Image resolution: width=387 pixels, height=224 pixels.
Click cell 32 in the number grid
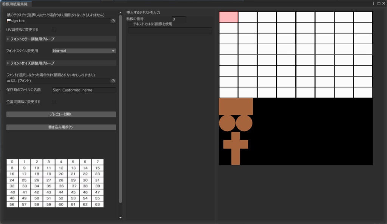12,186
